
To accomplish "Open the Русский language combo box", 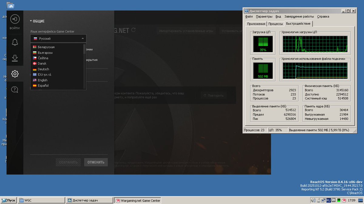I will (x=58, y=39).
